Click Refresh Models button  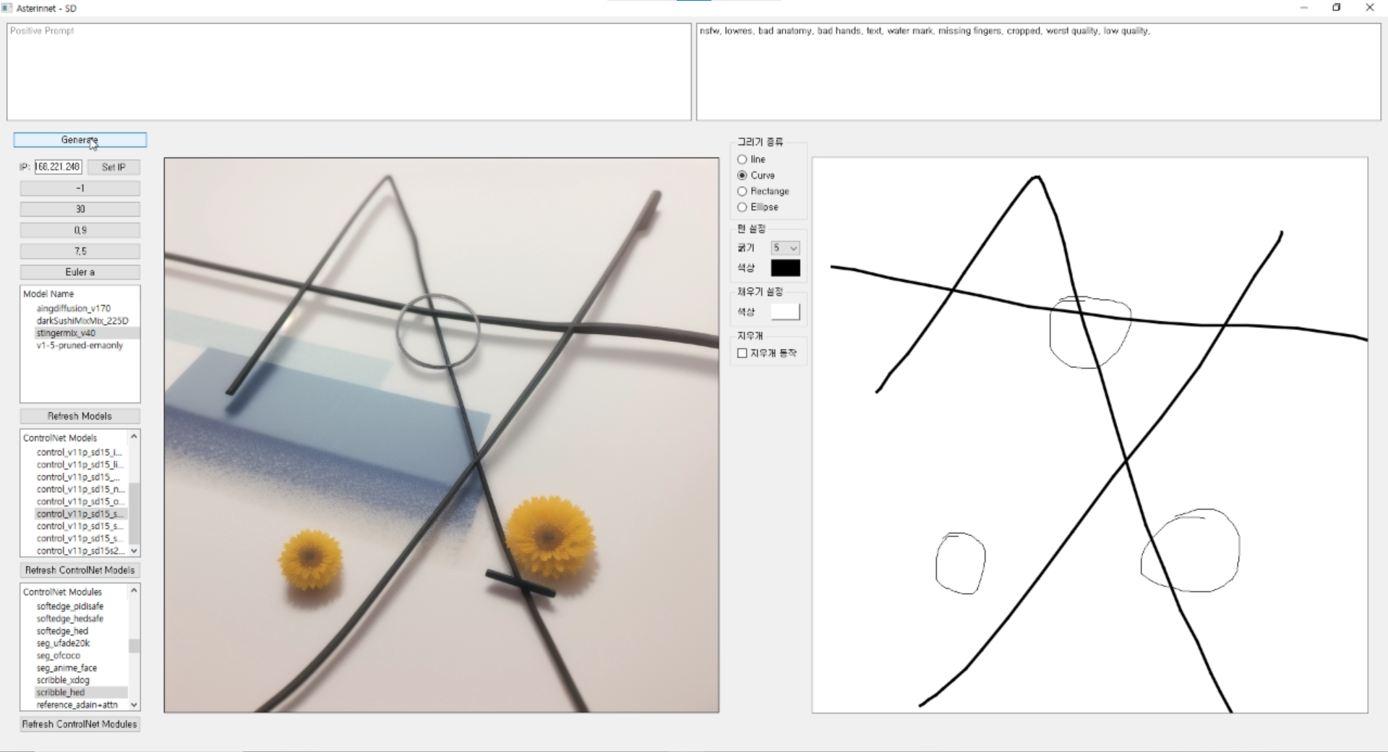[80, 416]
